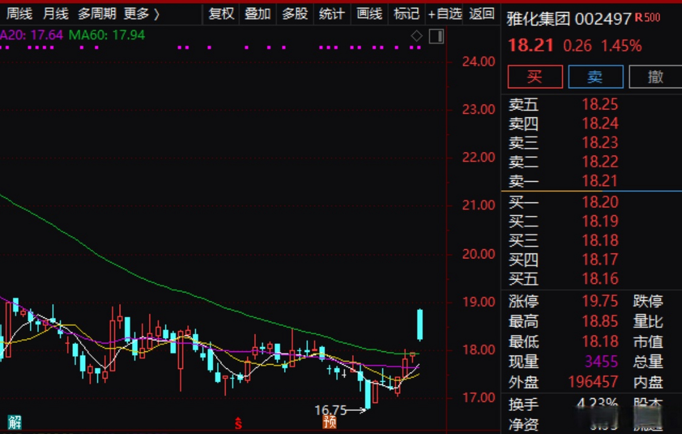Select 买五 price 18.16
Image resolution: width=682 pixels, height=434 pixels.
tap(600, 279)
